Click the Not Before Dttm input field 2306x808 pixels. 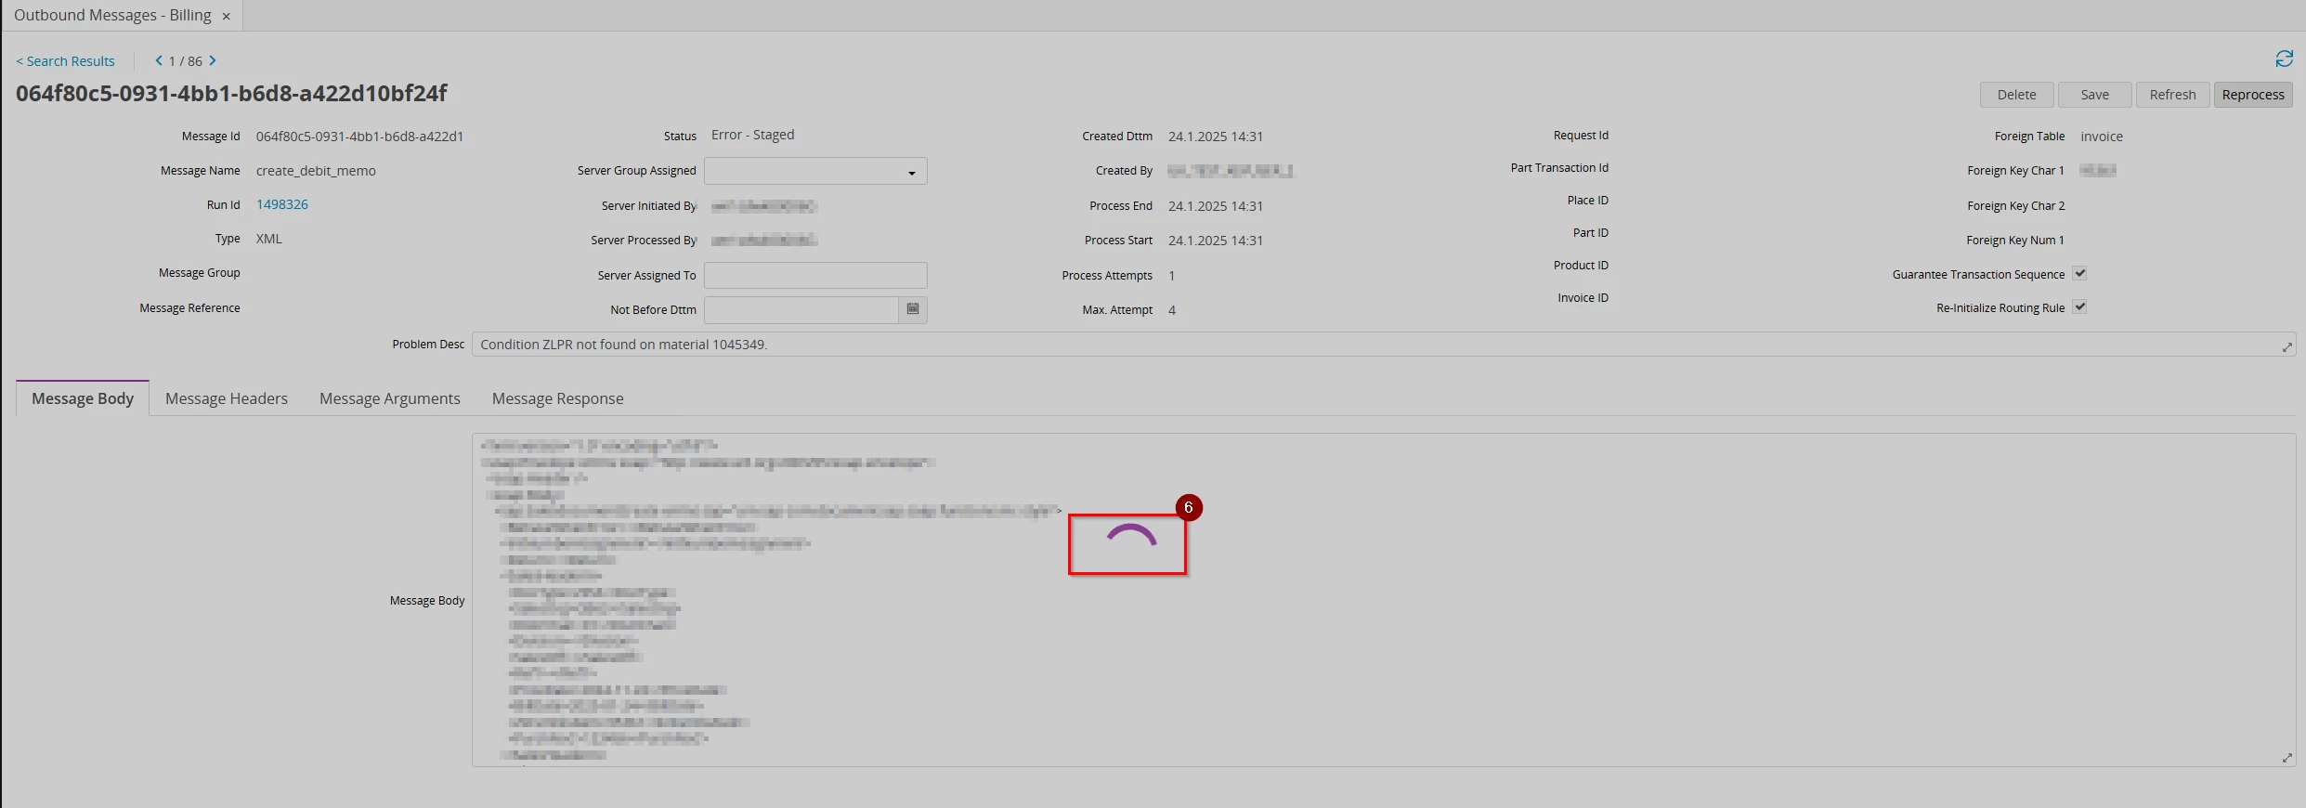point(801,309)
